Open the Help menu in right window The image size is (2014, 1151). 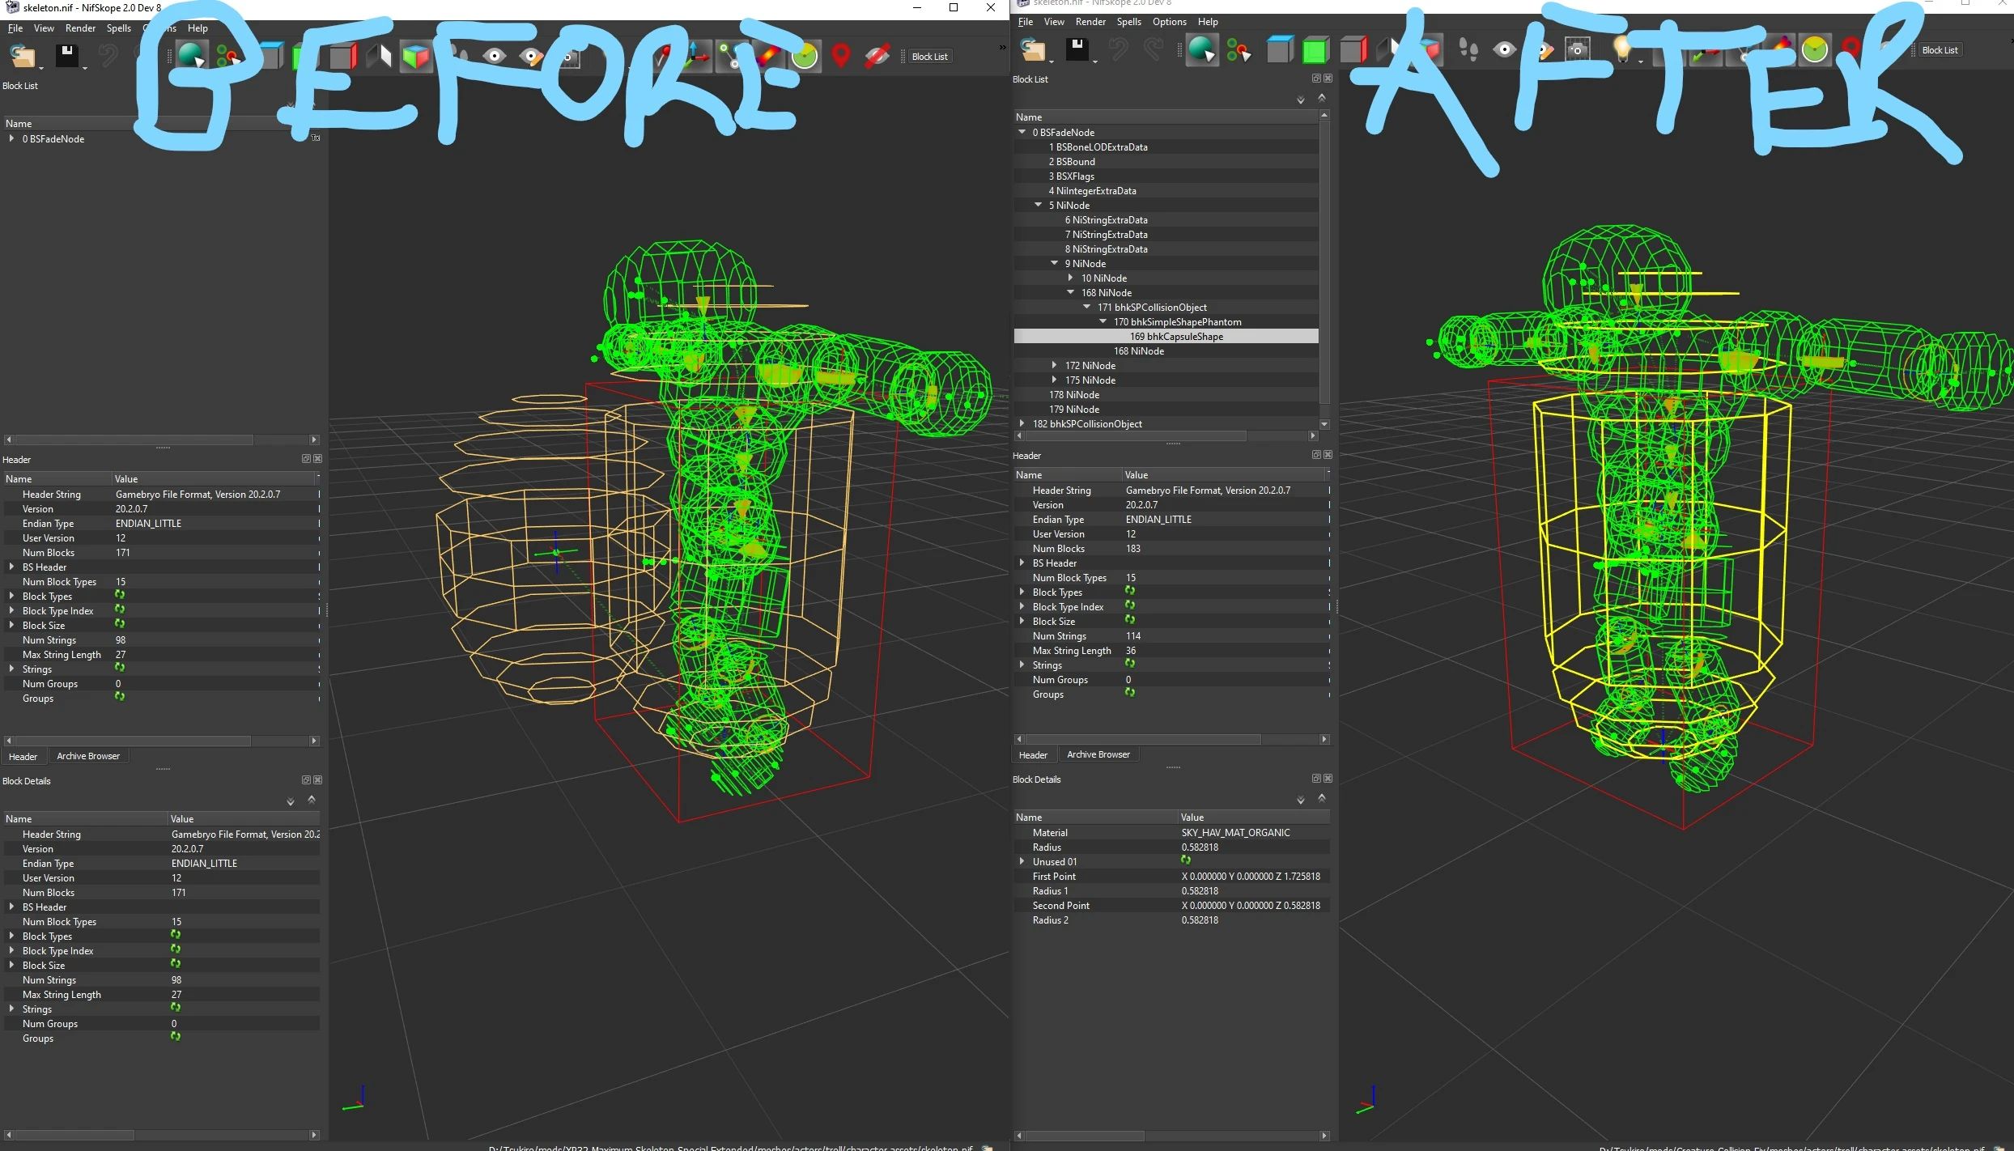(x=1208, y=22)
